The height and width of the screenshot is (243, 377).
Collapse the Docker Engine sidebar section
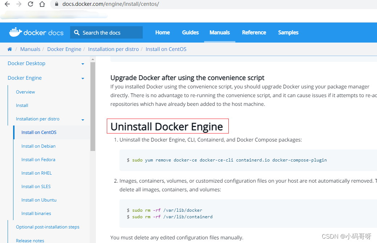(82, 78)
